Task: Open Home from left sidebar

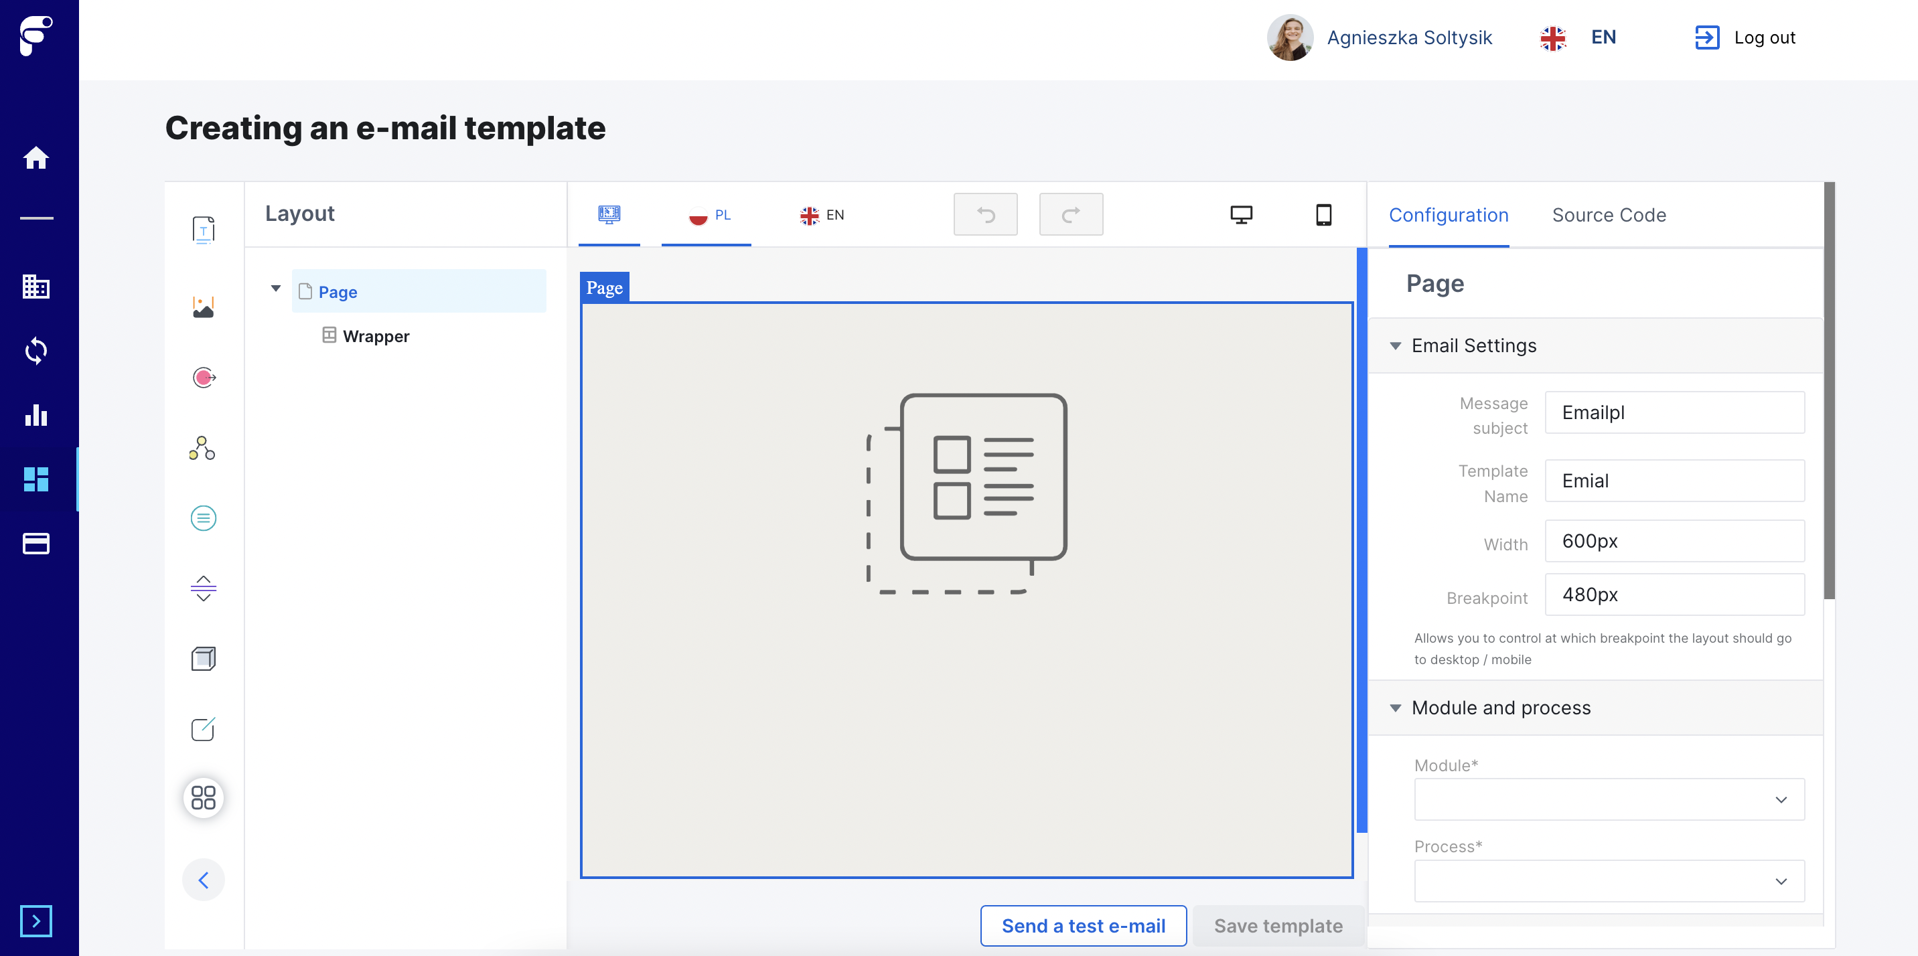Action: pyautogui.click(x=35, y=158)
